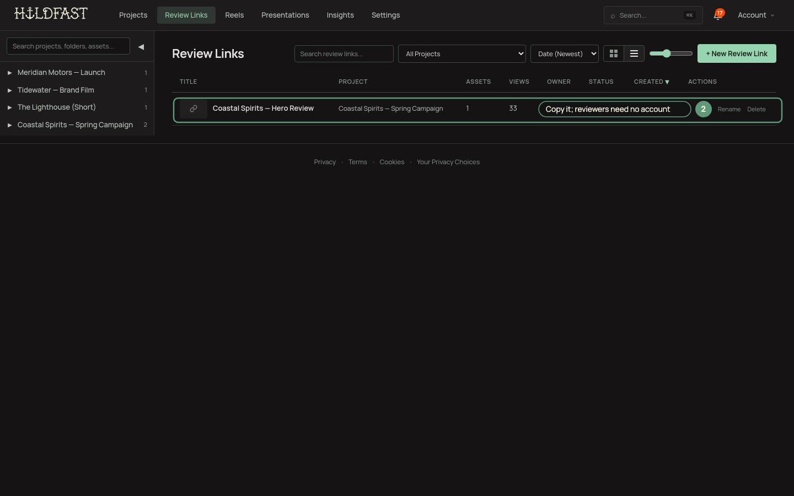
Task: Open the Cookies footer link
Action: pos(391,162)
